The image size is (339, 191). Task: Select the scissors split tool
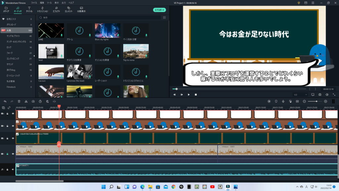pyautogui.click(x=26, y=101)
